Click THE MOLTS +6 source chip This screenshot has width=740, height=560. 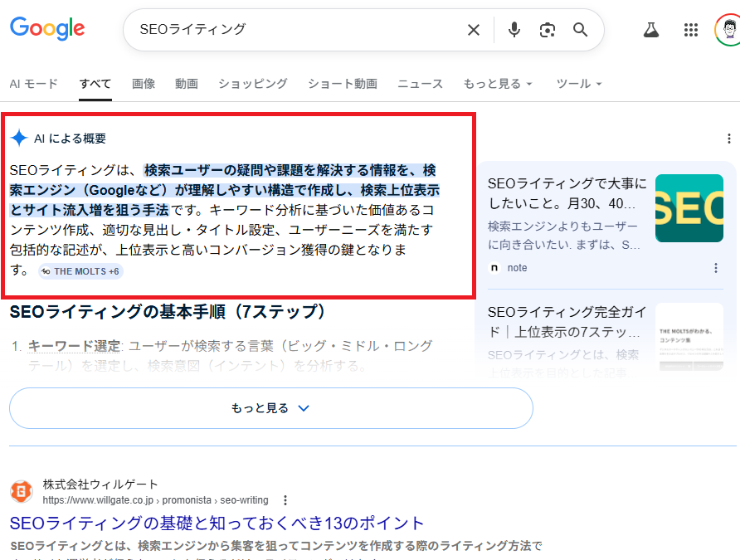coord(80,271)
